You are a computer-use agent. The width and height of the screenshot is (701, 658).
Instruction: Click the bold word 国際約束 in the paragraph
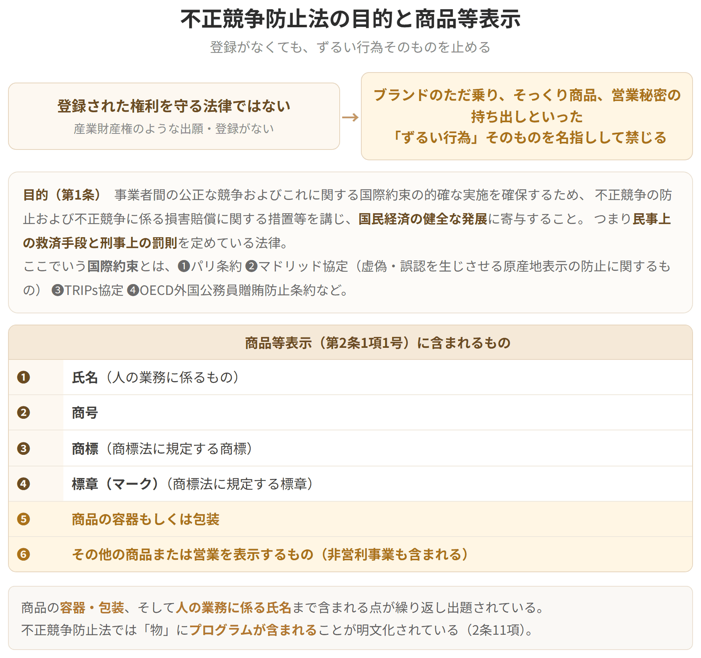[113, 266]
